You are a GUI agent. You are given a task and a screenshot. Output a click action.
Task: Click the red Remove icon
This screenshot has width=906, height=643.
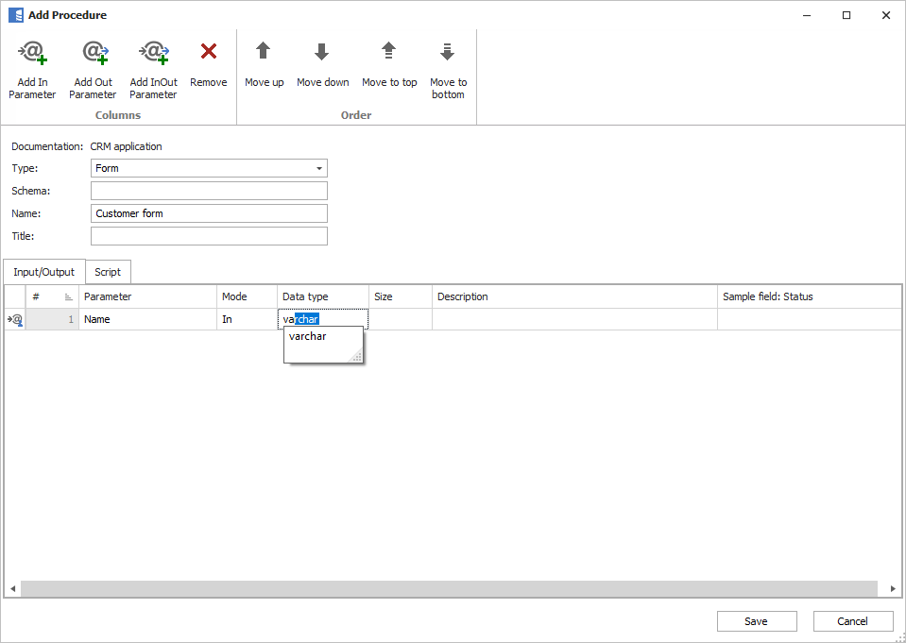tap(208, 52)
